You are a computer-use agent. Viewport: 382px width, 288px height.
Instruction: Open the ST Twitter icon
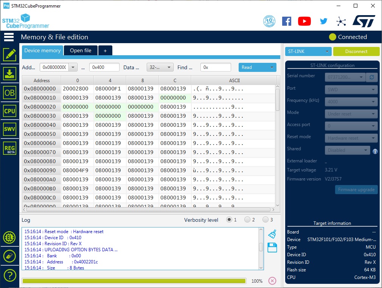323,21
